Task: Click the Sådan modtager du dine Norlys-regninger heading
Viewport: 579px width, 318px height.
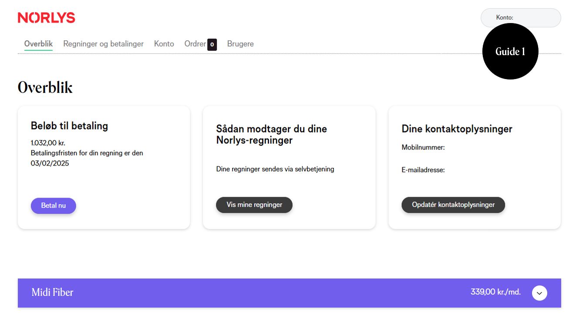Action: (271, 135)
